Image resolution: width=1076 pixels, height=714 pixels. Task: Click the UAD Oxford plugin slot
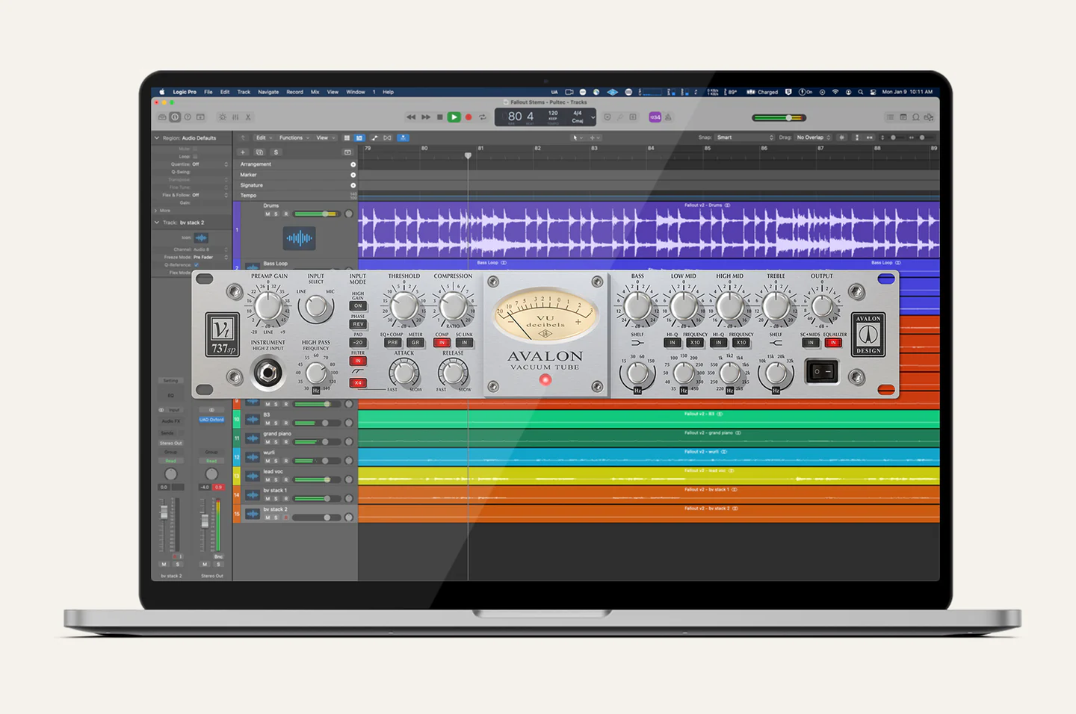pos(211,420)
